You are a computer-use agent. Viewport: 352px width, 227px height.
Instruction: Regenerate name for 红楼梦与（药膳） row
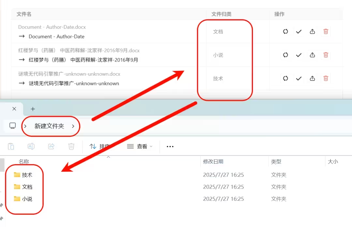pos(285,55)
